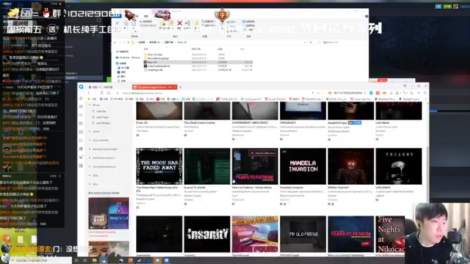Click The Moon Has Faded Away thumbnail

tap(159, 166)
